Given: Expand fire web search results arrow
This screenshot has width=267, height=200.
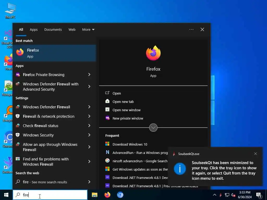Looking at the screenshot, I should point(89,182).
